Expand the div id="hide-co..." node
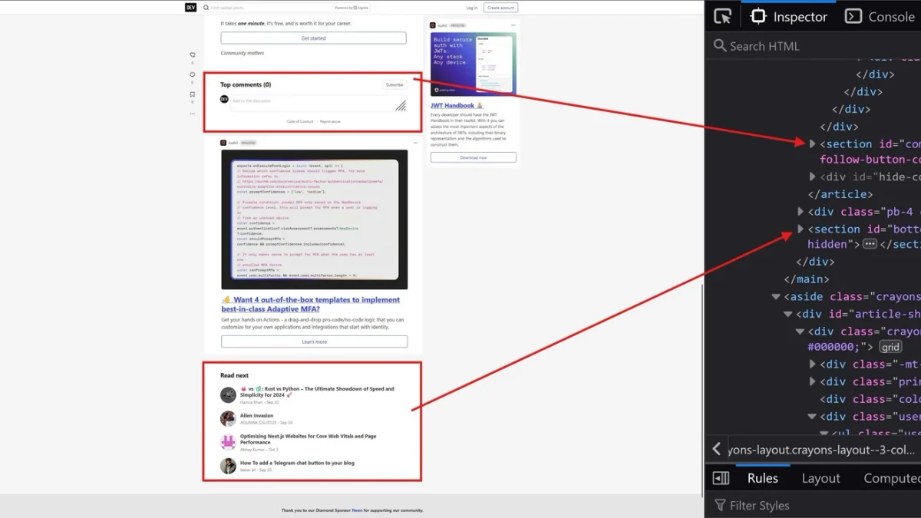921x518 pixels. point(813,177)
